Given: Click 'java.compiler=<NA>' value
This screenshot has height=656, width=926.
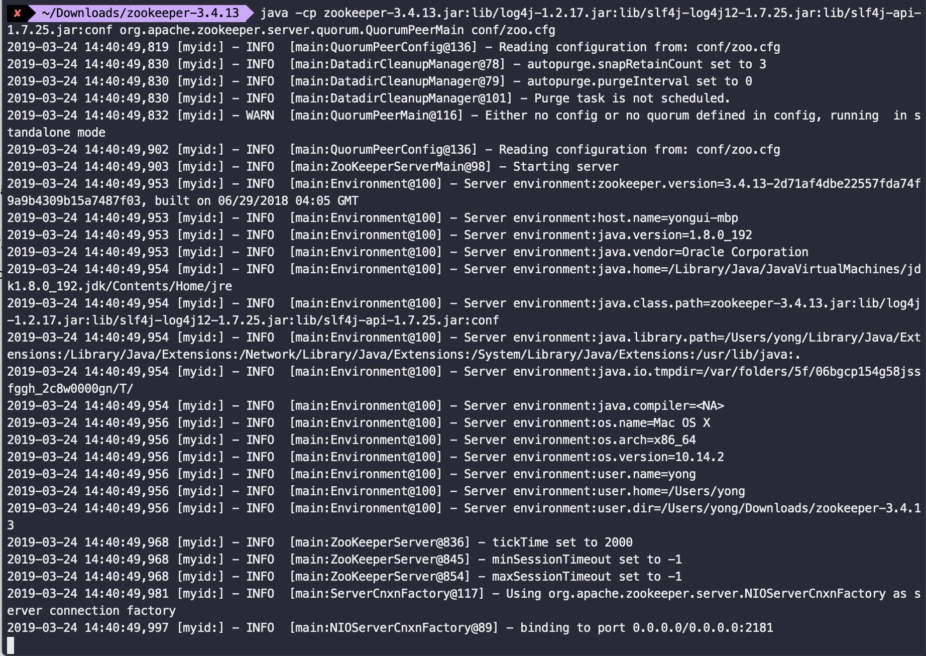Looking at the screenshot, I should (x=661, y=406).
